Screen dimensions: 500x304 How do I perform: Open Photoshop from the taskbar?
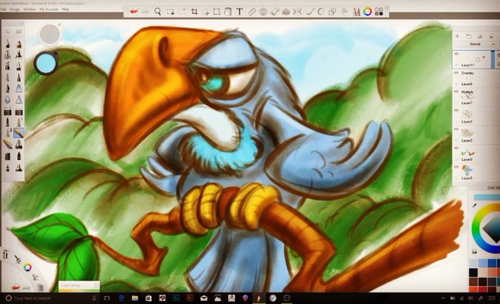pos(176,298)
